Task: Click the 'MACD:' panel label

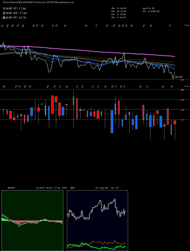Action: point(11,188)
